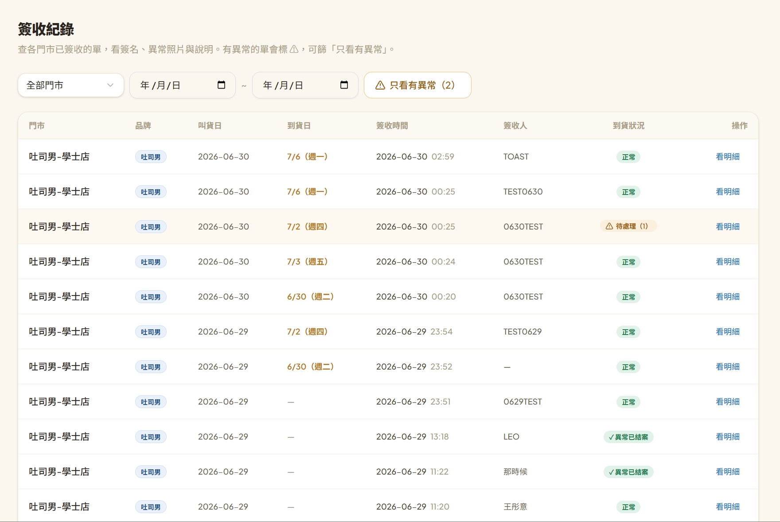Click the signer name 王彤意
This screenshot has height=522, width=780.
[515, 506]
